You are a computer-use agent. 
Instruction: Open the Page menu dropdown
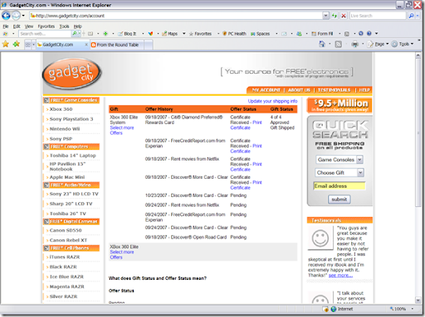coord(378,44)
